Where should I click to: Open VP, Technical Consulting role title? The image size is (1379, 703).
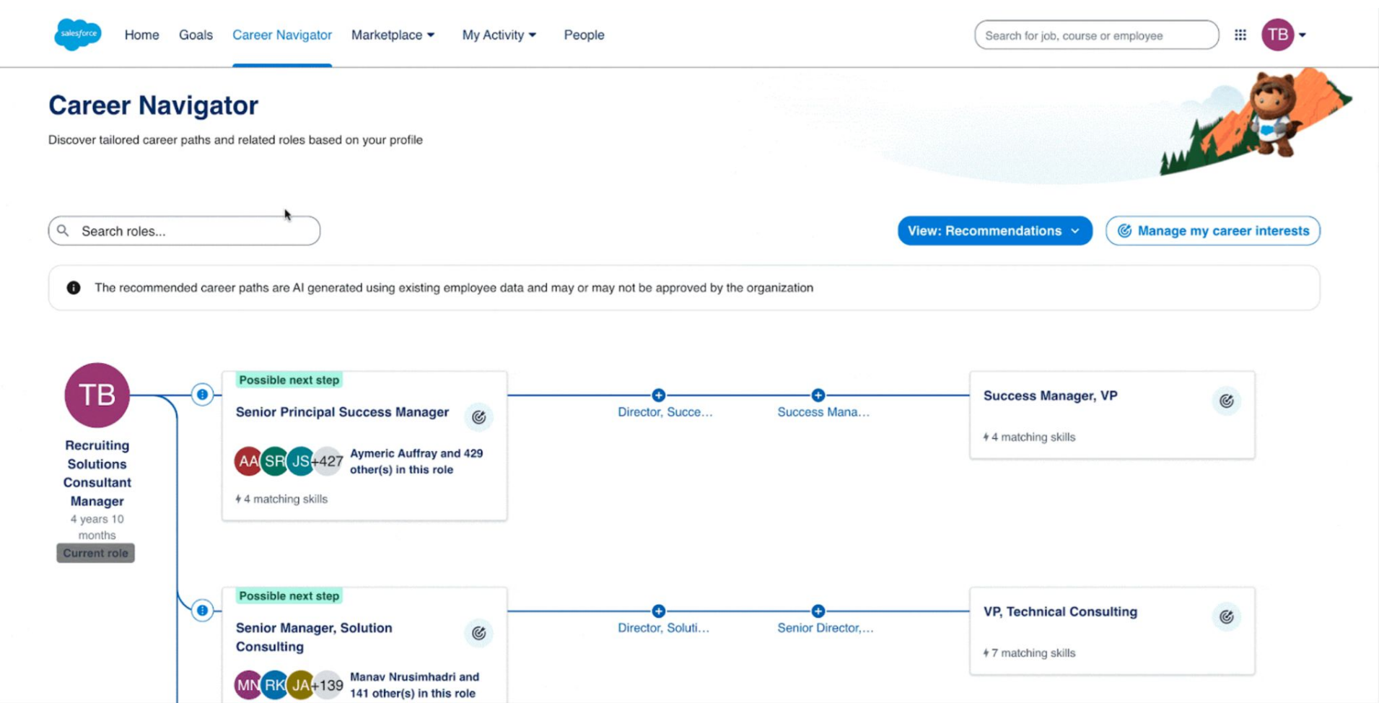1060,611
